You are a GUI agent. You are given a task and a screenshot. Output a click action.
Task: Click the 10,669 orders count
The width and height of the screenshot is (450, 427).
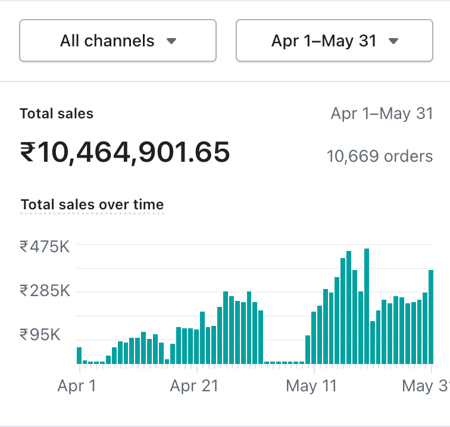[379, 156]
